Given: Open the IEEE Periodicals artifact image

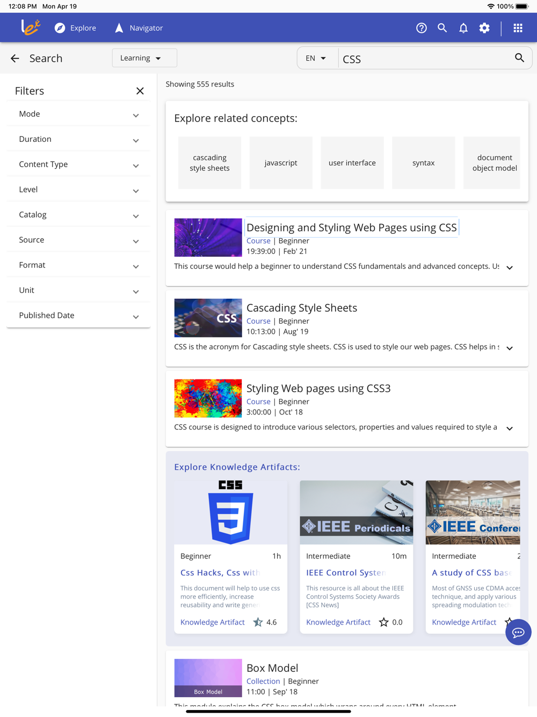Looking at the screenshot, I should point(357,512).
